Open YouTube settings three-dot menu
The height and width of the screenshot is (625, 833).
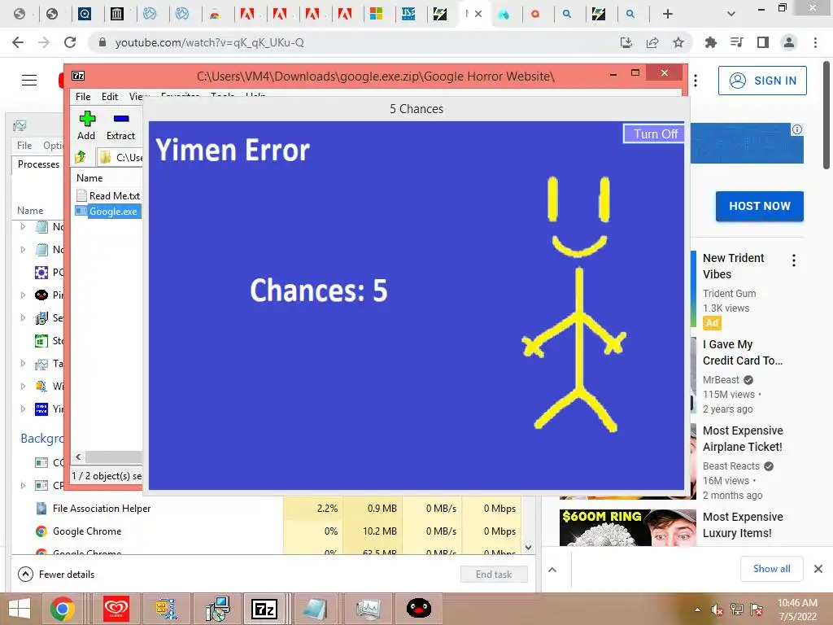coord(696,81)
